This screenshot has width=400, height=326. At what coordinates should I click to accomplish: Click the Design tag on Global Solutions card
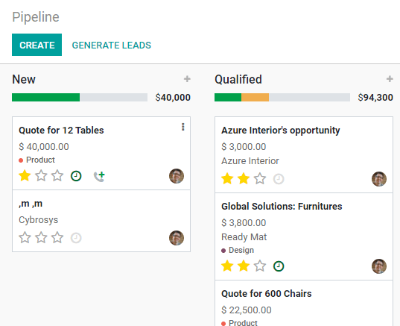pos(238,250)
